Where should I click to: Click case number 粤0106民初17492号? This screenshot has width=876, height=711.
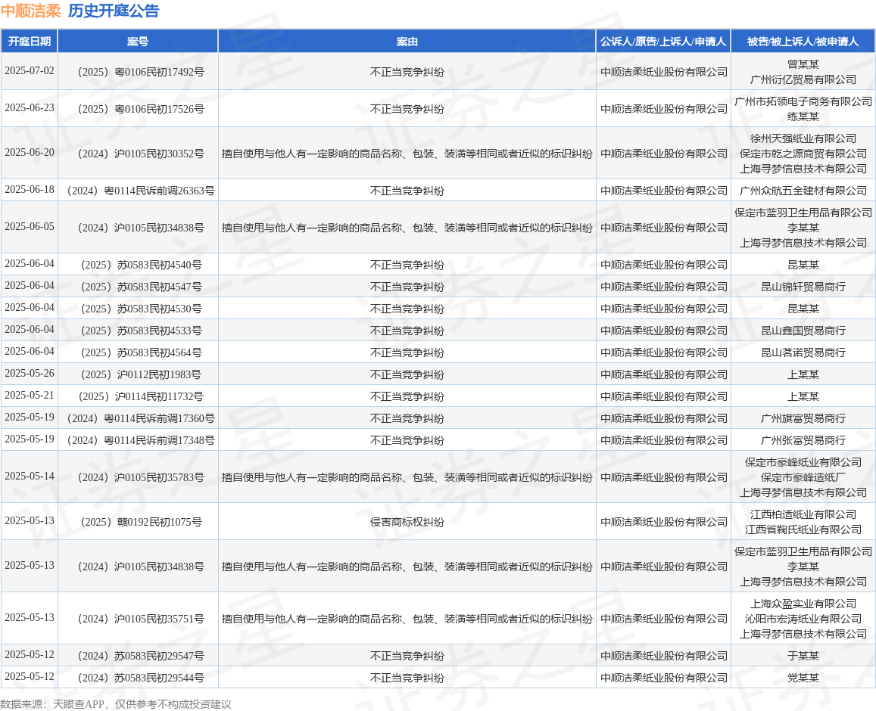[x=141, y=72]
